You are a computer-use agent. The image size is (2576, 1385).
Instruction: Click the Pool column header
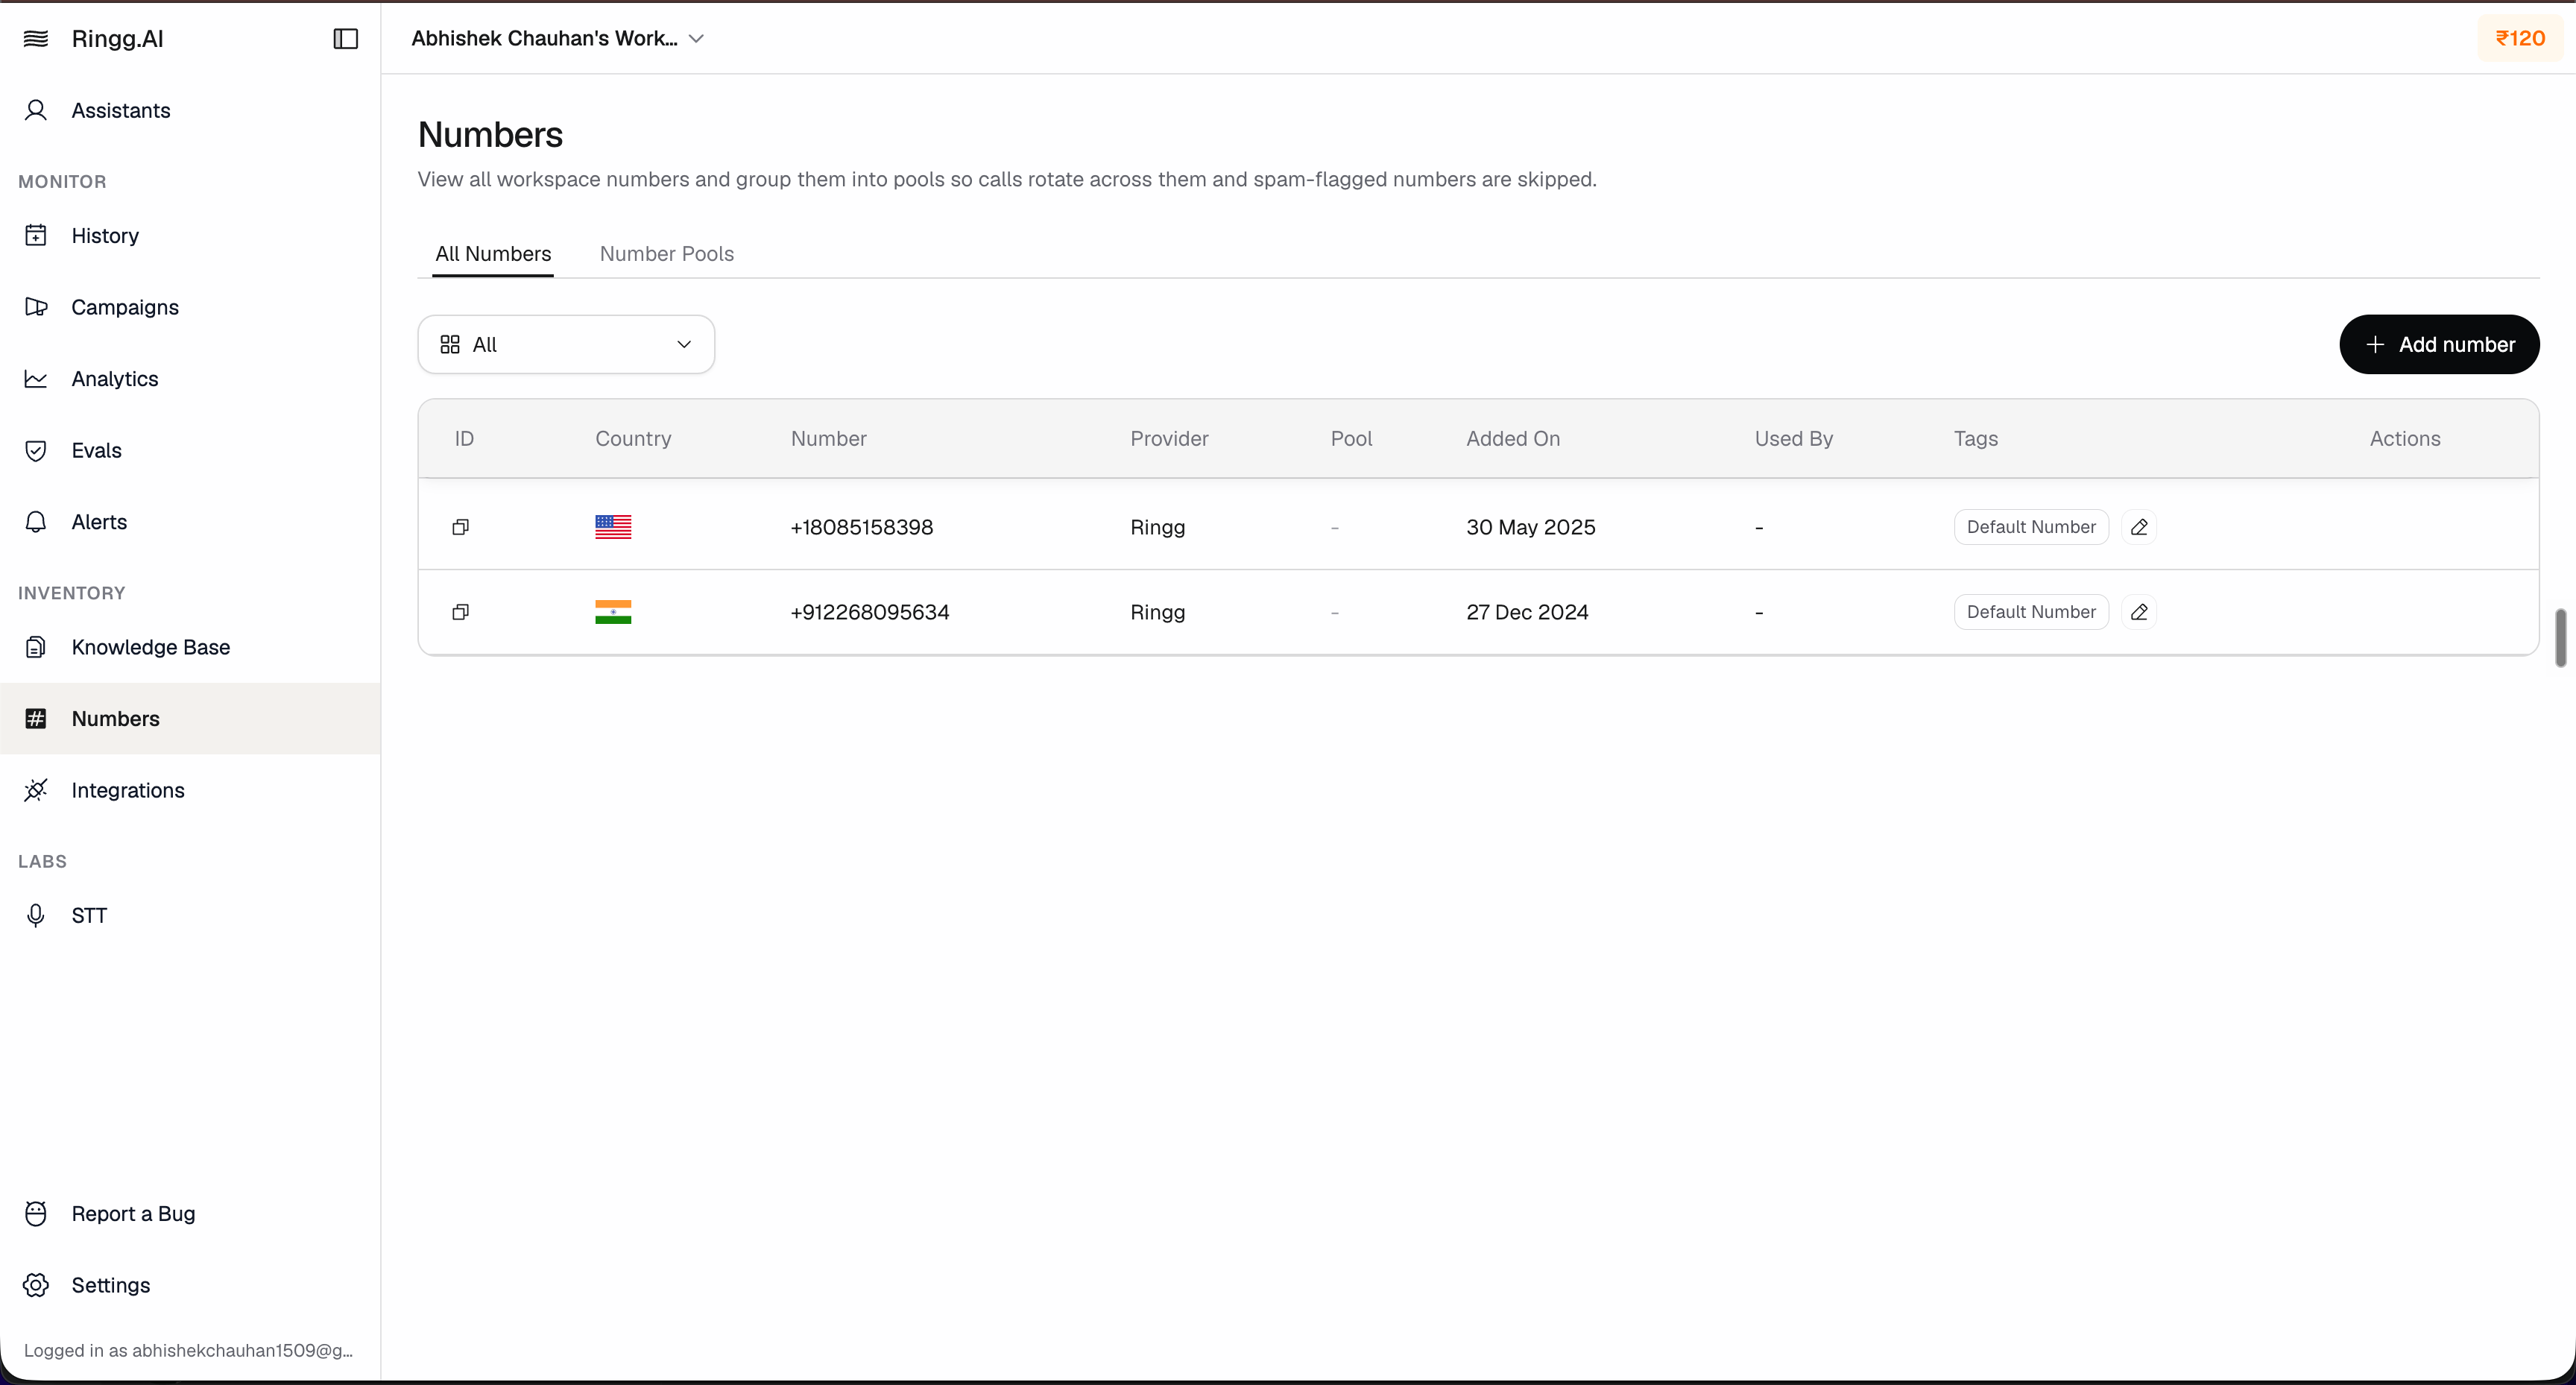(1351, 439)
